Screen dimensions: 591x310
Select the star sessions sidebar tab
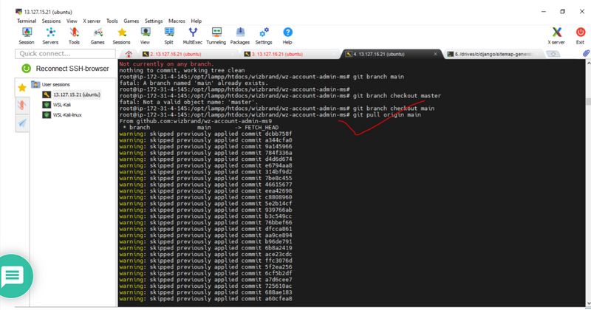coord(22,88)
